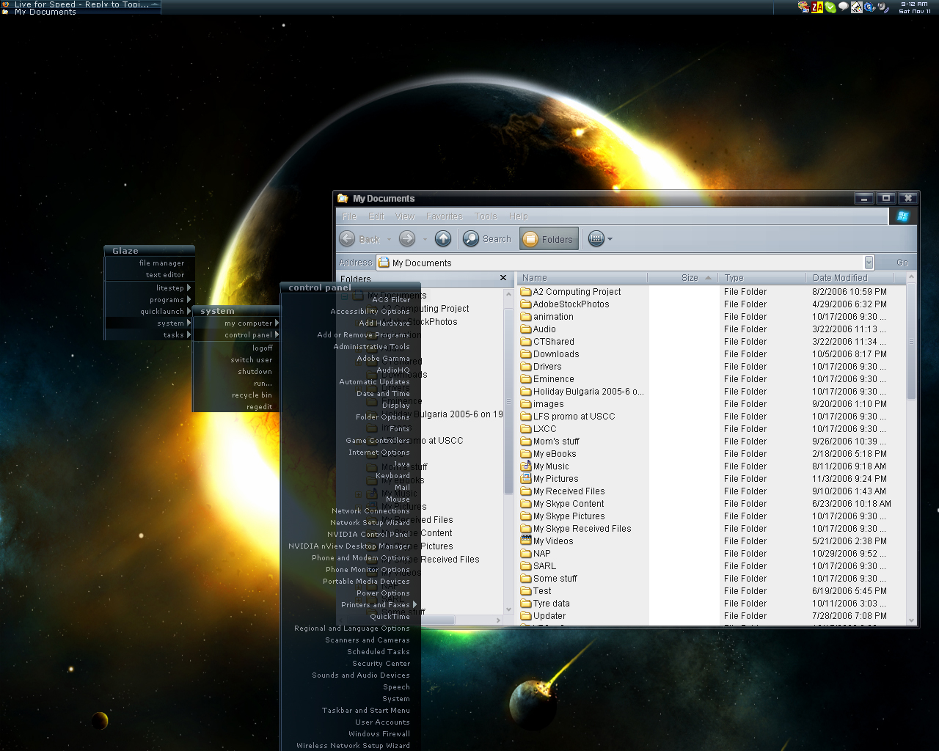Open the Address bar dropdown arrow
The width and height of the screenshot is (939, 751).
coord(869,263)
